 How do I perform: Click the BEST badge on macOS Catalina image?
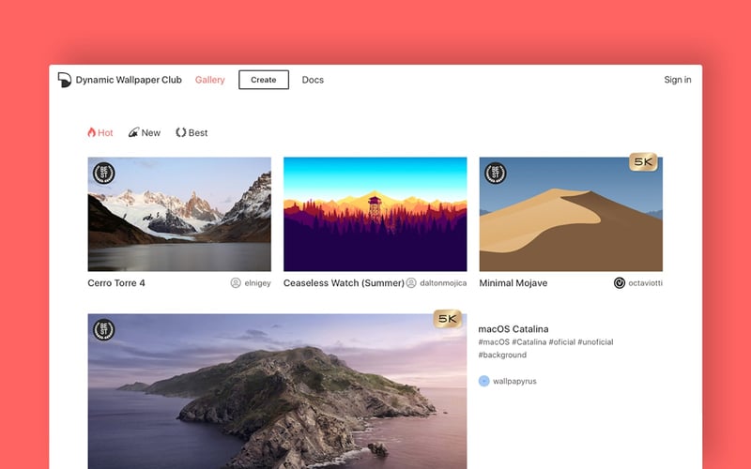103,330
